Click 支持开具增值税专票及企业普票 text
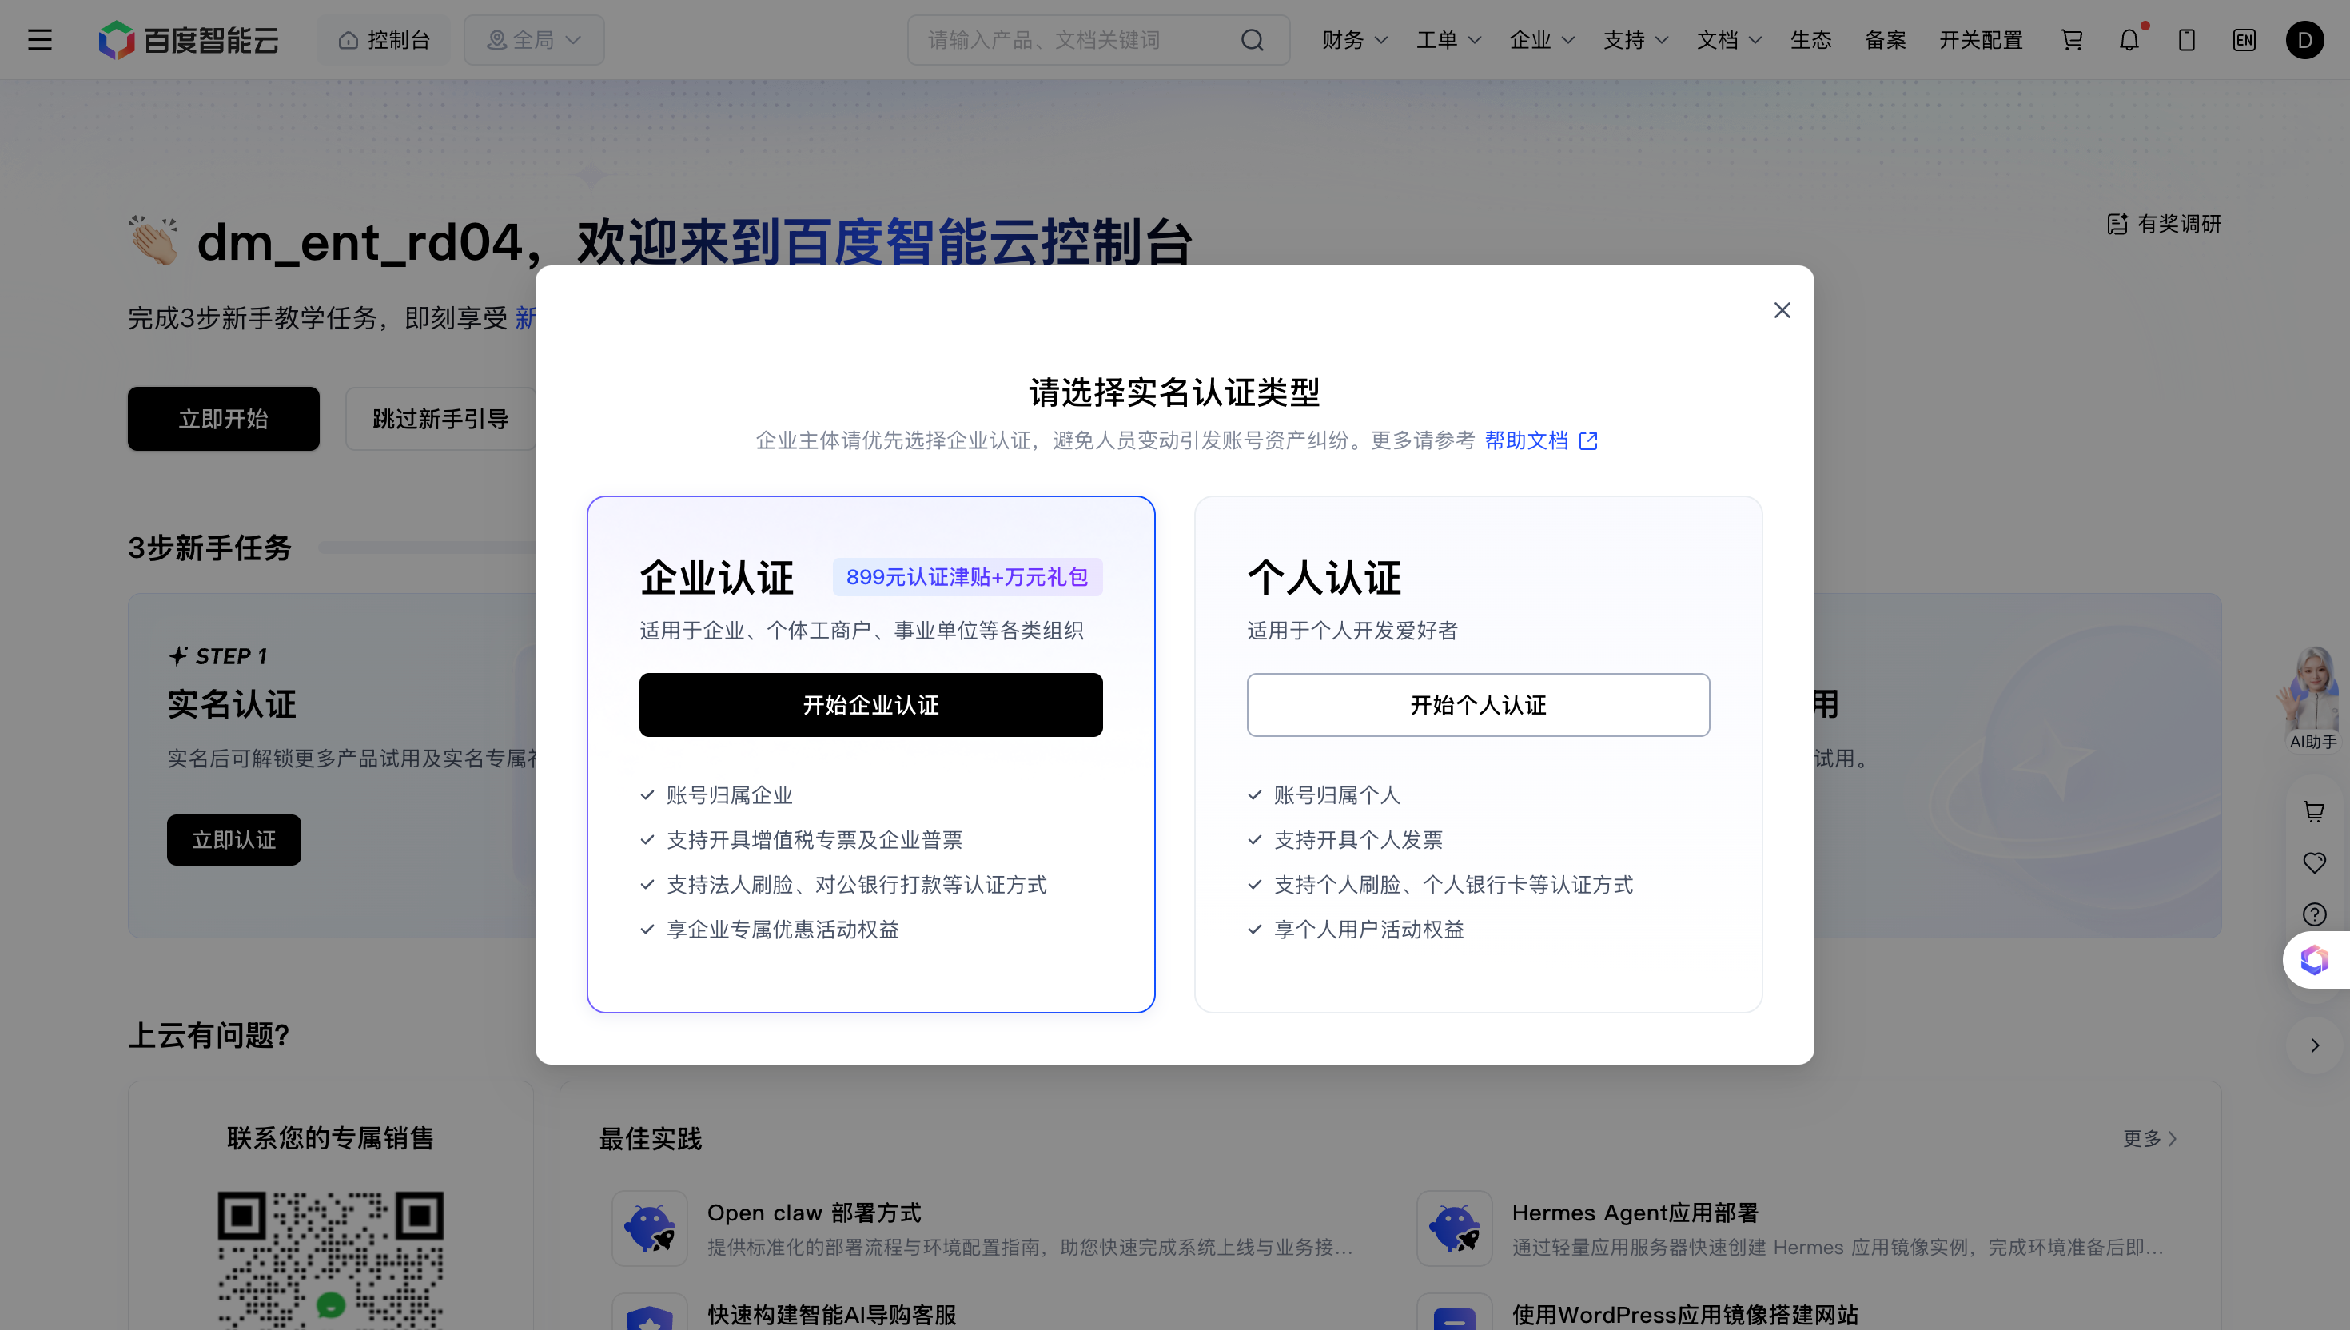The height and width of the screenshot is (1330, 2350). [815, 840]
